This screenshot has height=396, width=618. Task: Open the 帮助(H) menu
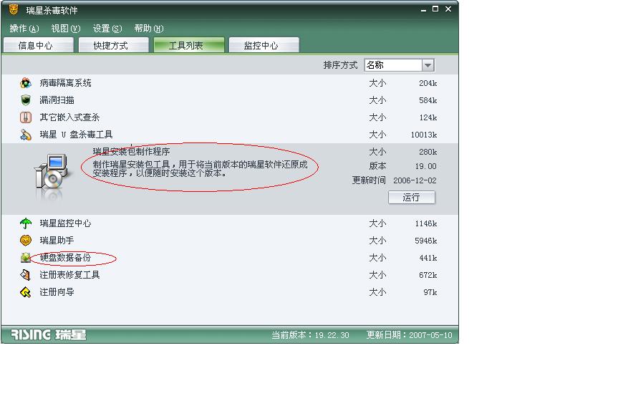(148, 29)
